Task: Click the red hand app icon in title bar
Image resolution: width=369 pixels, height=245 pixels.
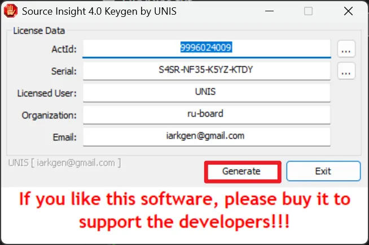Action: [x=11, y=11]
